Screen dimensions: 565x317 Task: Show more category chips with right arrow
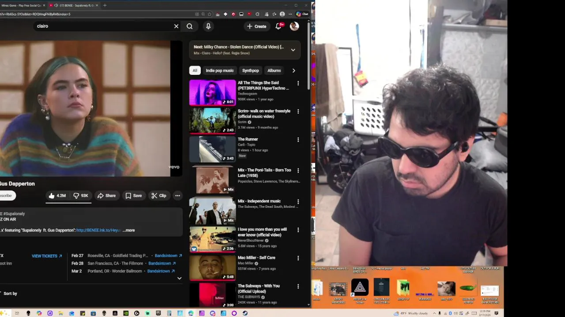[x=294, y=70]
